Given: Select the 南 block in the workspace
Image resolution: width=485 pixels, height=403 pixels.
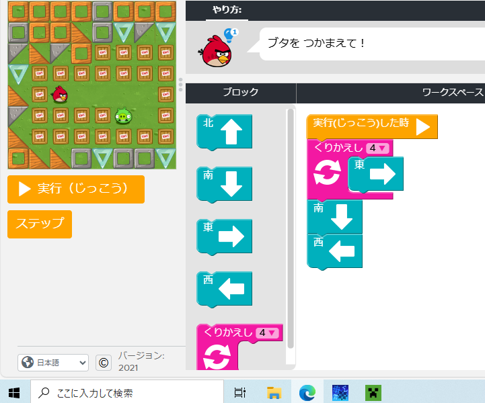Looking at the screenshot, I should 335,217.
